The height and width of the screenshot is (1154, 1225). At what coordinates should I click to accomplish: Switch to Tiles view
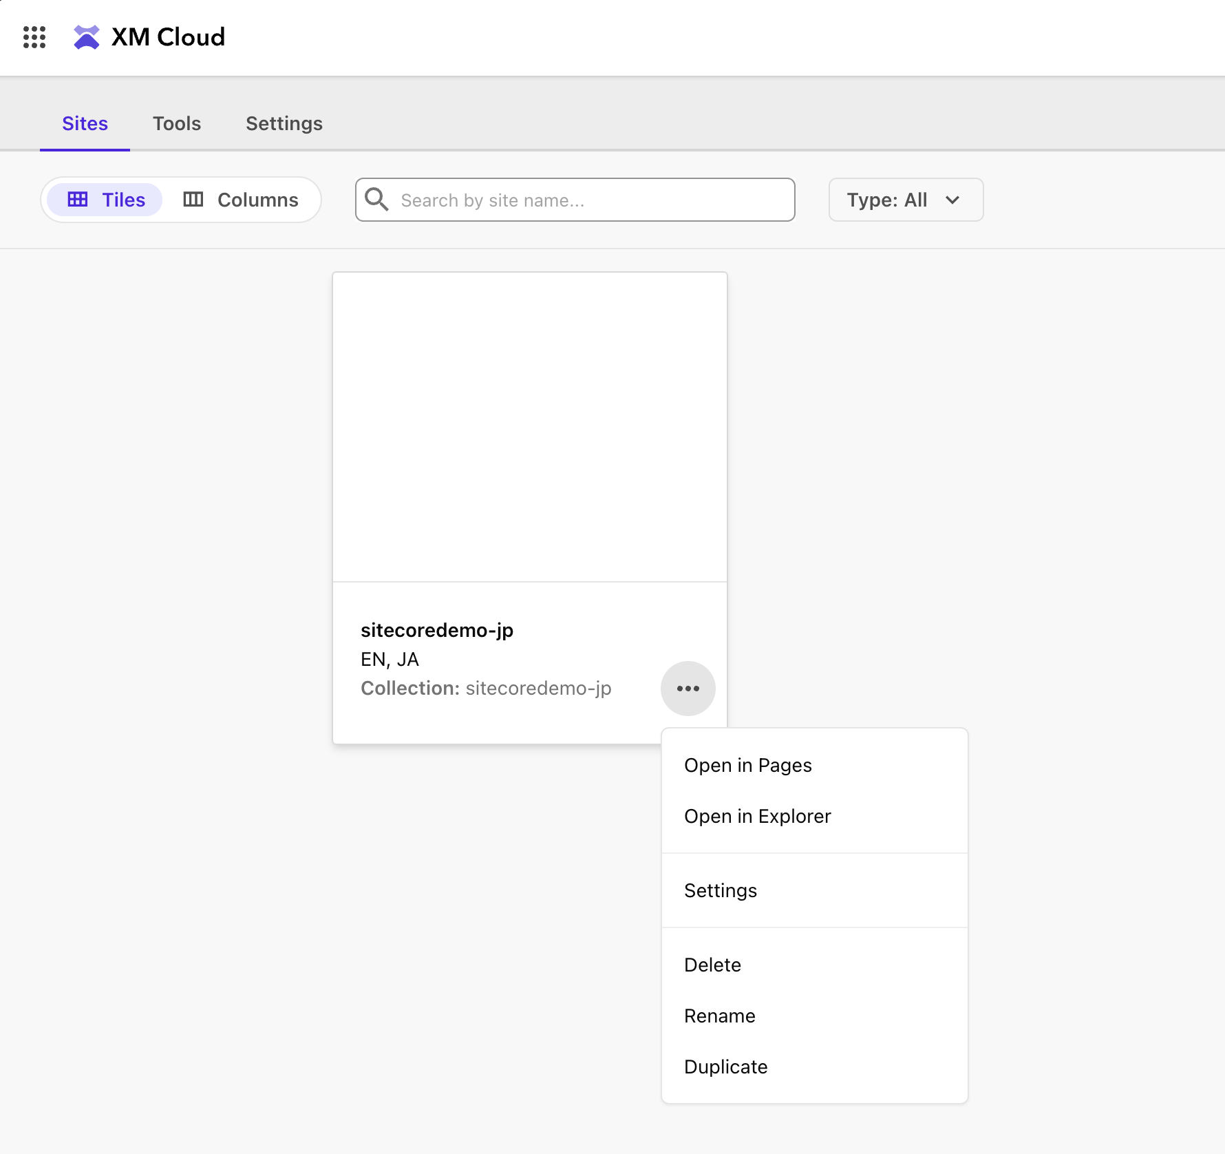pyautogui.click(x=105, y=200)
